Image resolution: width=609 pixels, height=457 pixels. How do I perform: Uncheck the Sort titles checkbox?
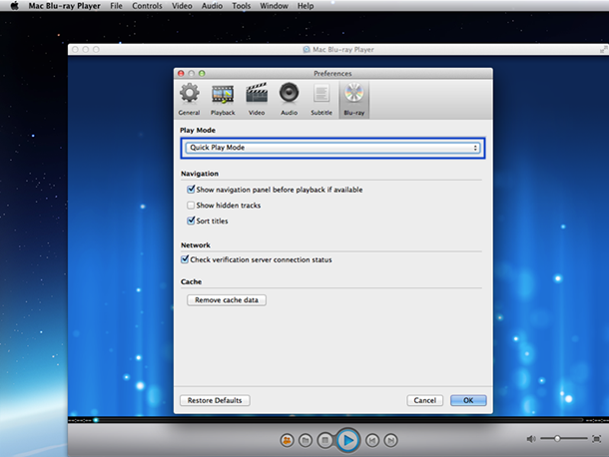191,221
